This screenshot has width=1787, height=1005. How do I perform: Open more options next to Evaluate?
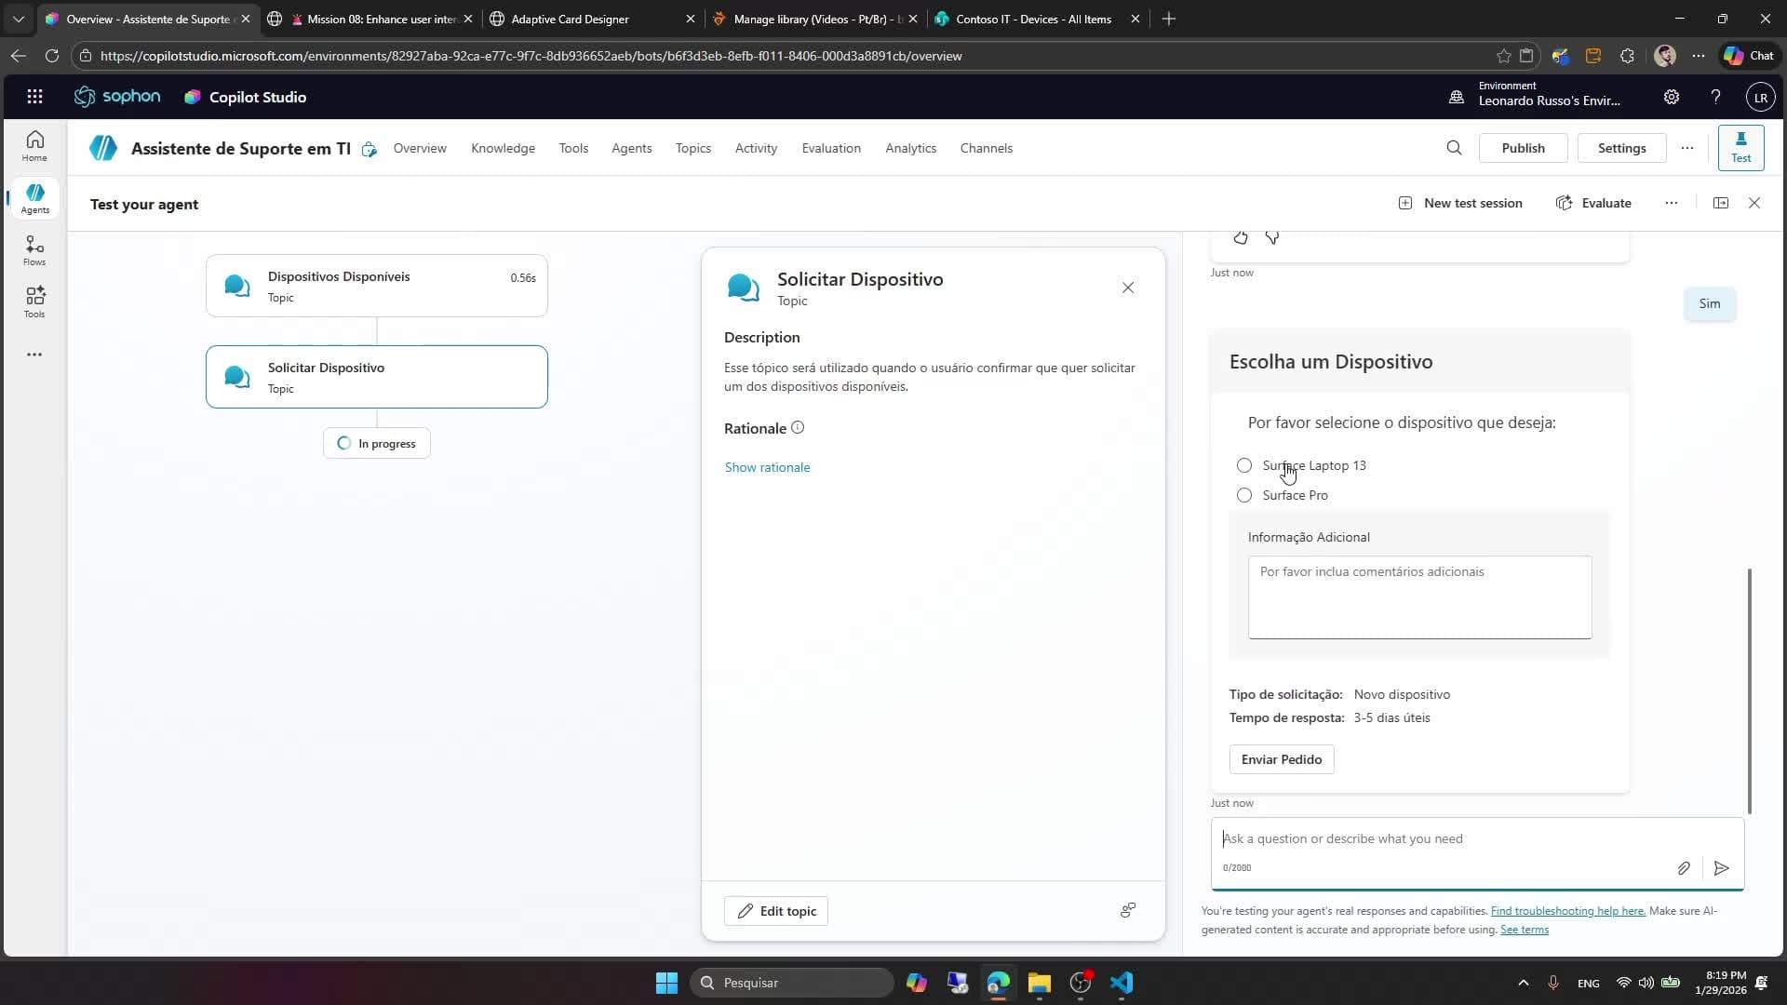point(1671,203)
